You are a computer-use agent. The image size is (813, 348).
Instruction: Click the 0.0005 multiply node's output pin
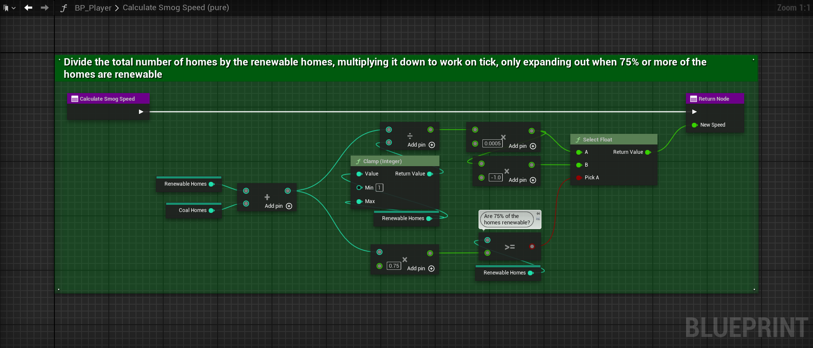click(x=532, y=131)
